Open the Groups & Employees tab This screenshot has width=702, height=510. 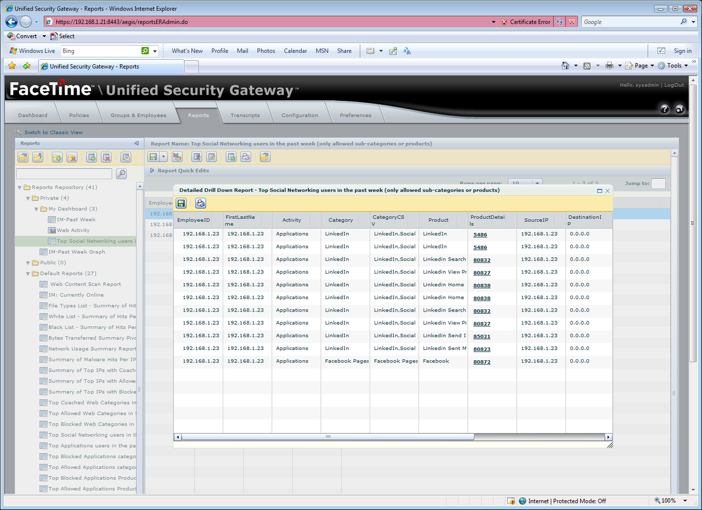point(138,115)
